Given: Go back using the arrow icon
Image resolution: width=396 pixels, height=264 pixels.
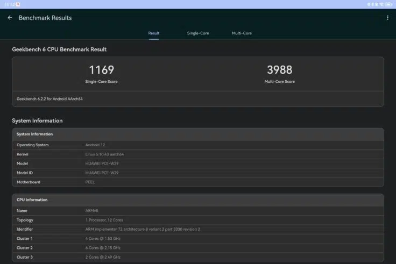Looking at the screenshot, I should tap(10, 18).
